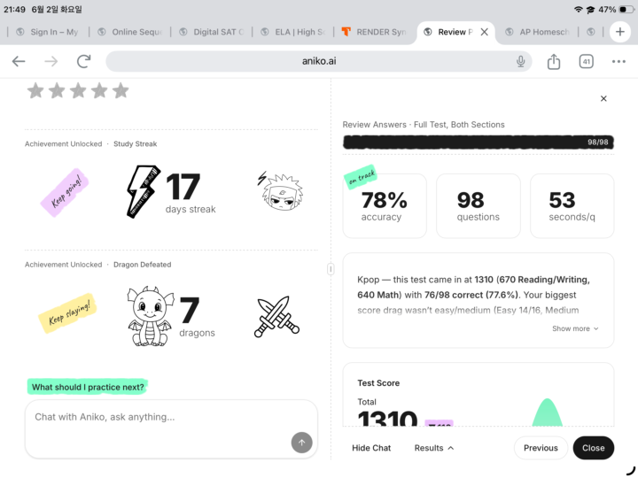The image size is (638, 478).
Task: Switch to the Digital SAT tab
Action: pyautogui.click(x=212, y=32)
